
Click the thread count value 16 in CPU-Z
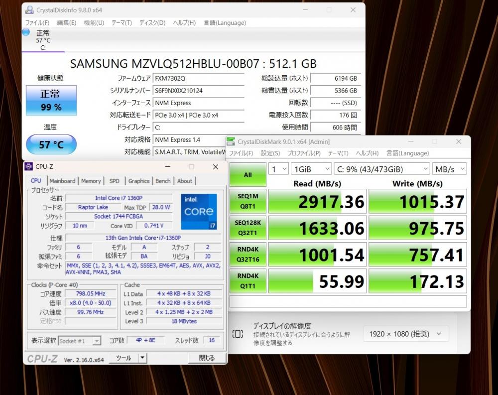click(x=212, y=340)
